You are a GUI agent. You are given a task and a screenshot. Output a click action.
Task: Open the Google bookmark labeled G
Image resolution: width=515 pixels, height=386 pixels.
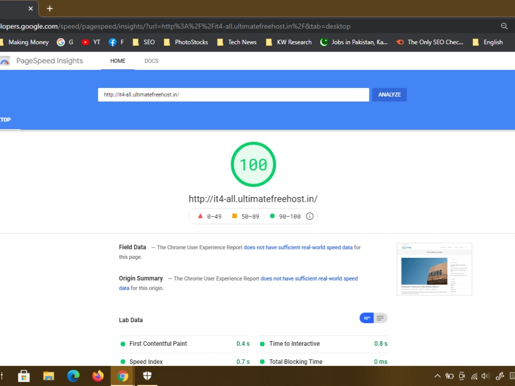pos(65,42)
